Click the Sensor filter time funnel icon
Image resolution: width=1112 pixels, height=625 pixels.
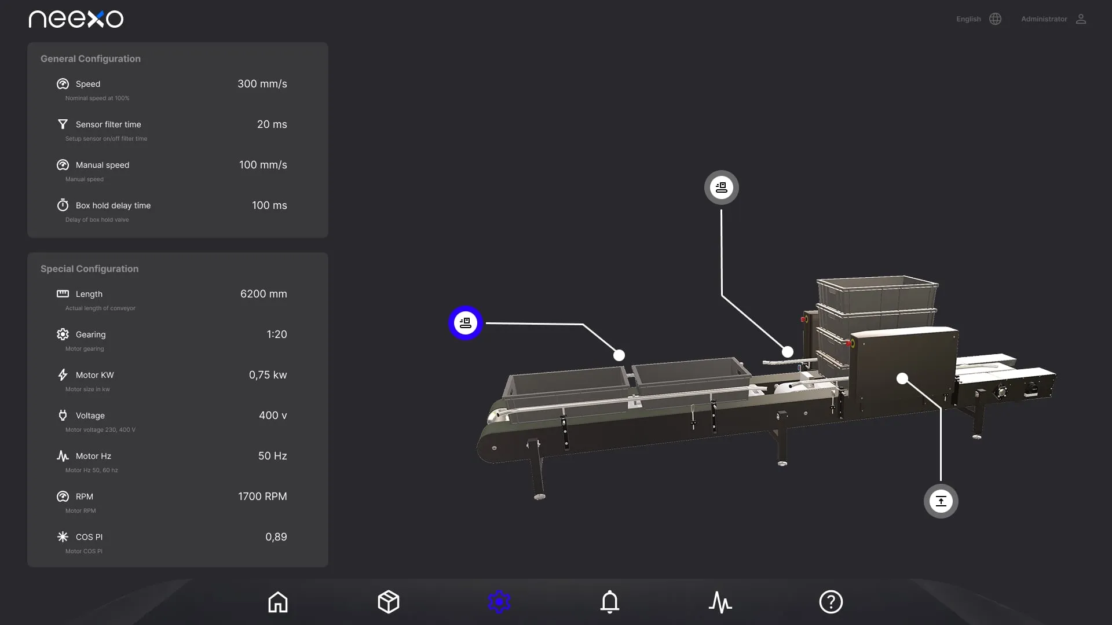point(63,124)
